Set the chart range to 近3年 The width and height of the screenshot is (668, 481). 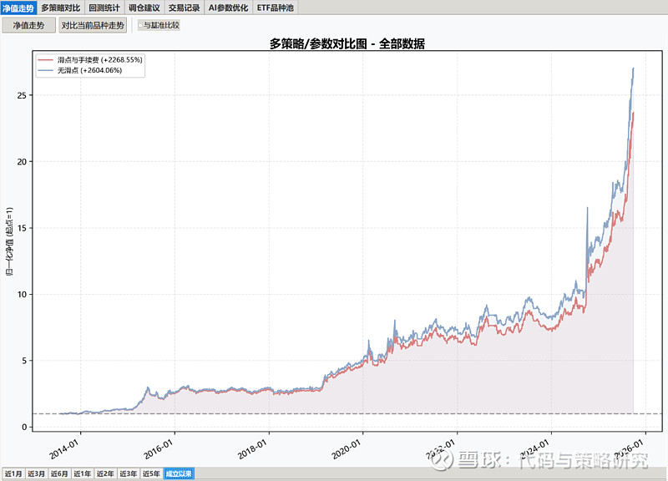[x=128, y=473]
